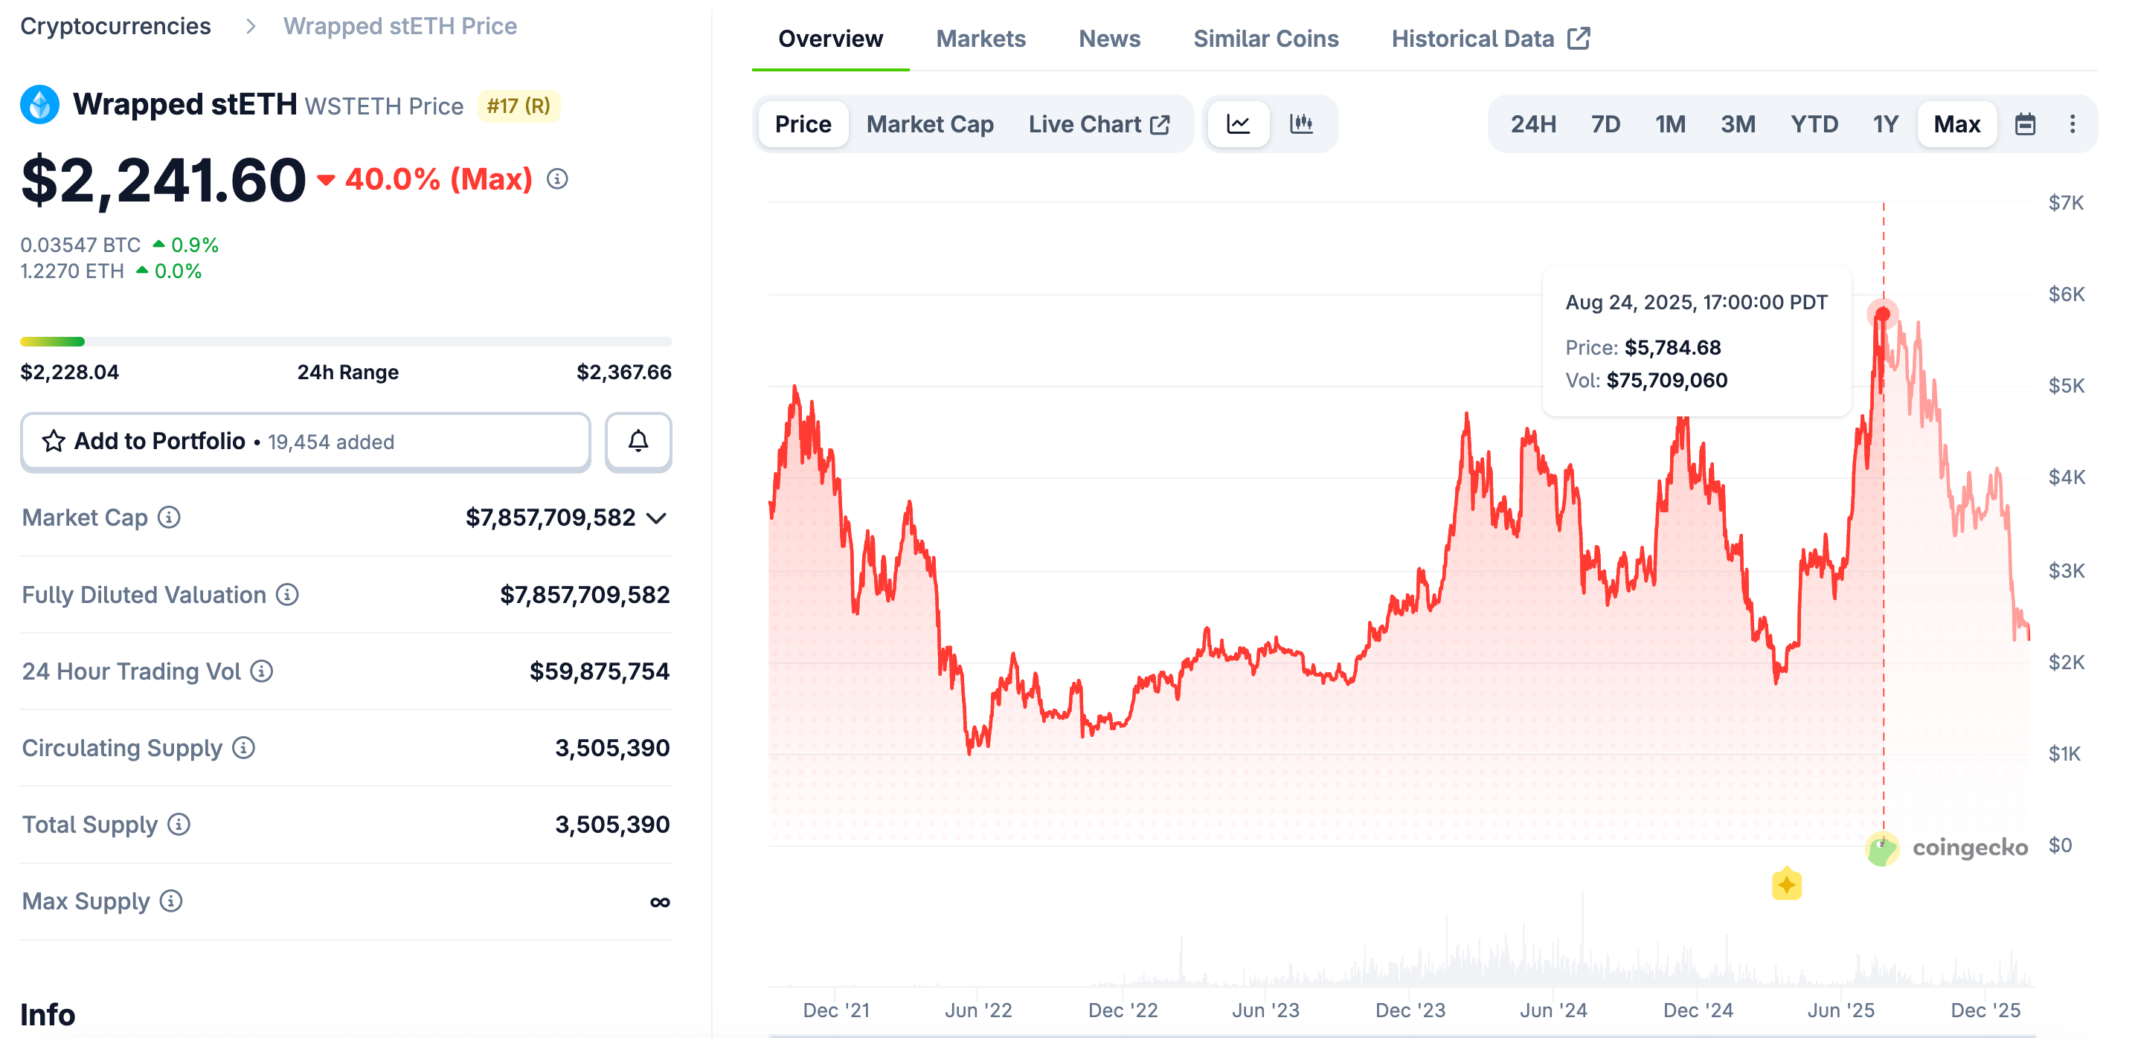Click the Market Cap info icon
Image resolution: width=2135 pixels, height=1038 pixels.
169,518
